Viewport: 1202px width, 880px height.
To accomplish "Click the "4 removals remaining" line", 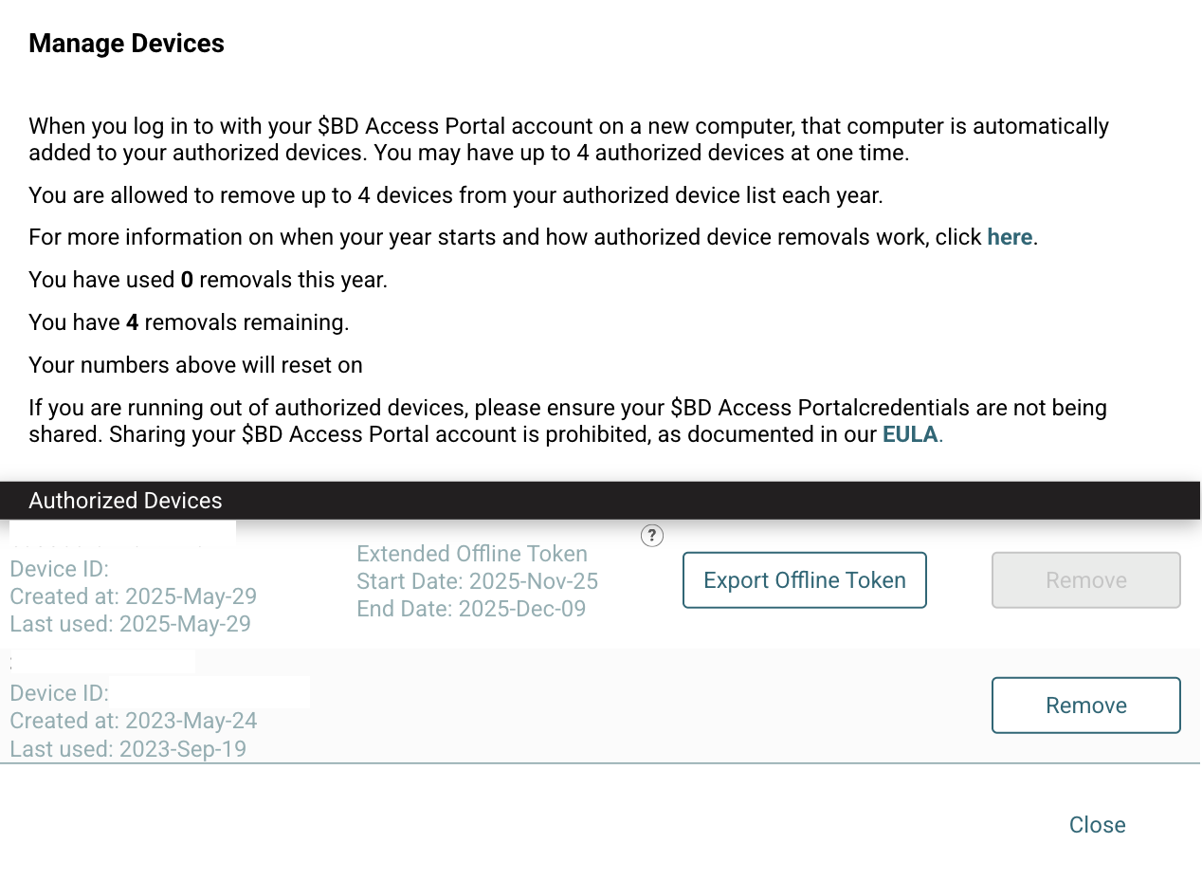I will 189,322.
